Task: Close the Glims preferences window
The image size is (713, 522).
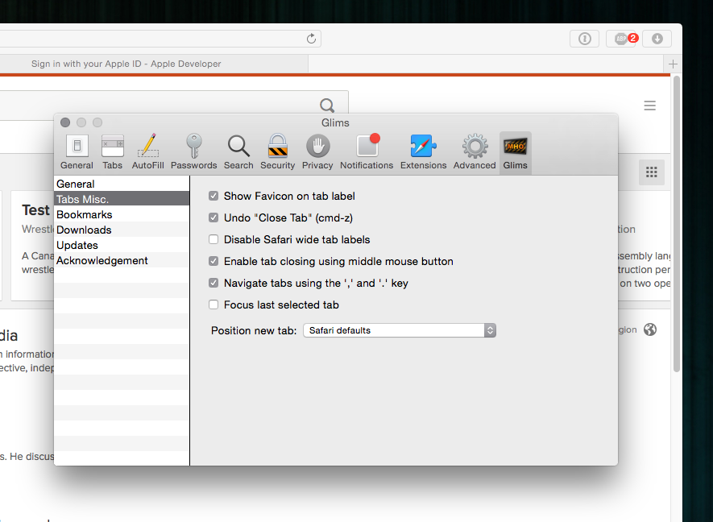Action: click(65, 122)
